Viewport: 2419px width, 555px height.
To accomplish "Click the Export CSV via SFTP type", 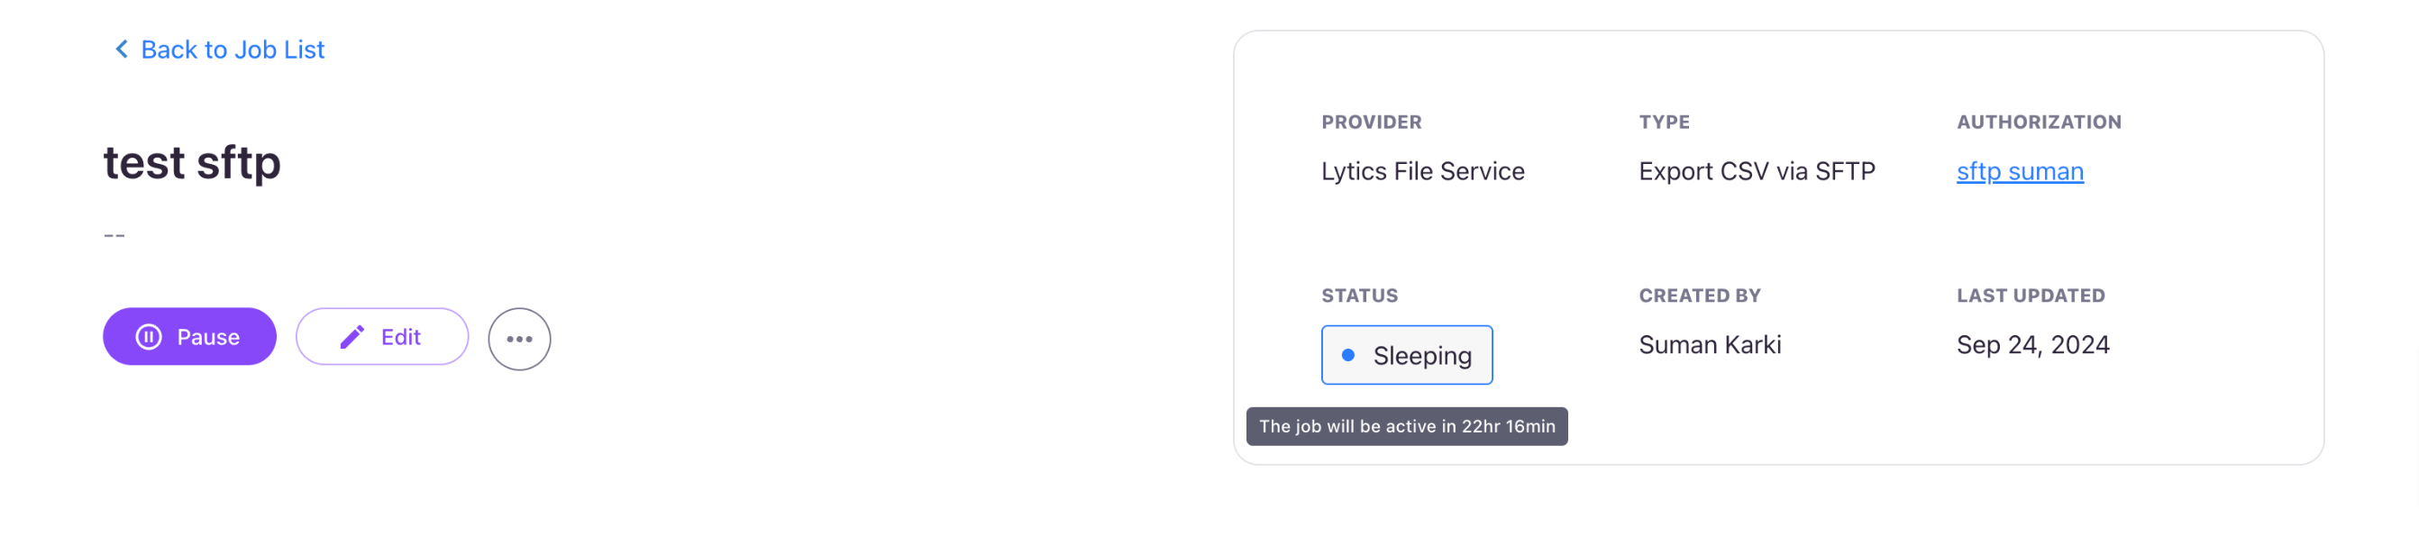I will click(1757, 171).
